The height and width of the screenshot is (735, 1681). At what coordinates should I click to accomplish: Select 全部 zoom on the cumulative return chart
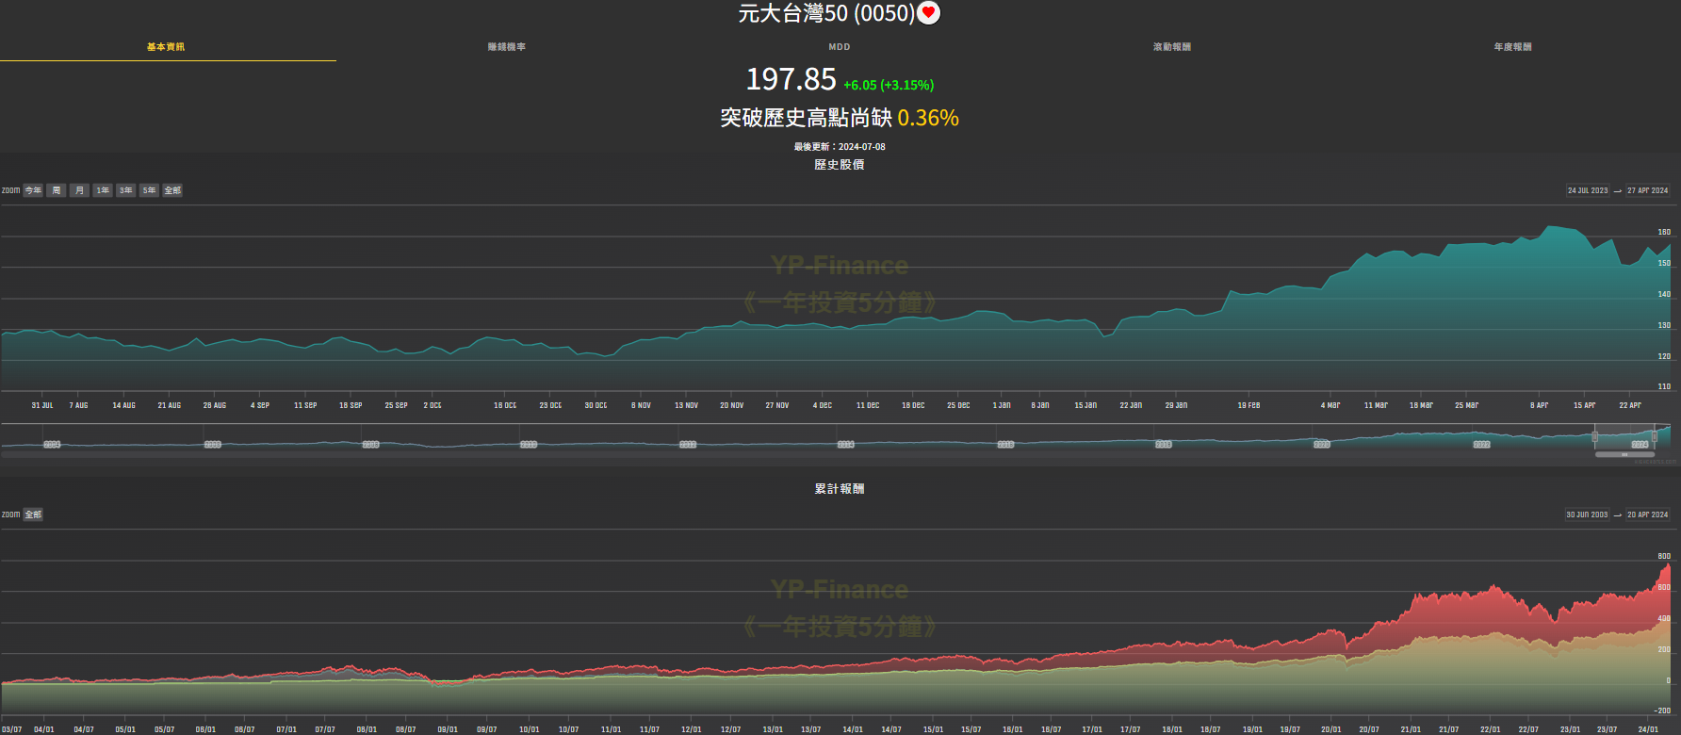(33, 514)
